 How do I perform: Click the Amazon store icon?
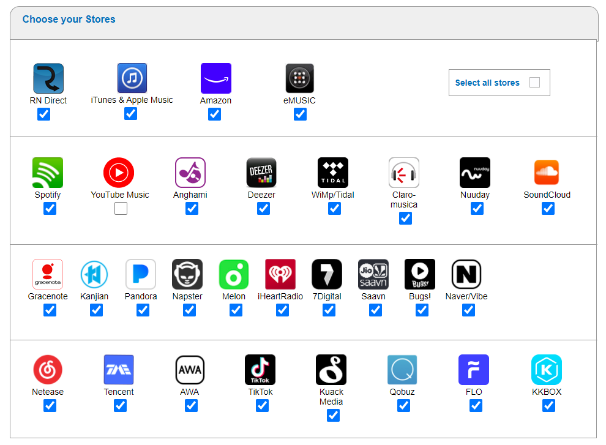(x=216, y=78)
